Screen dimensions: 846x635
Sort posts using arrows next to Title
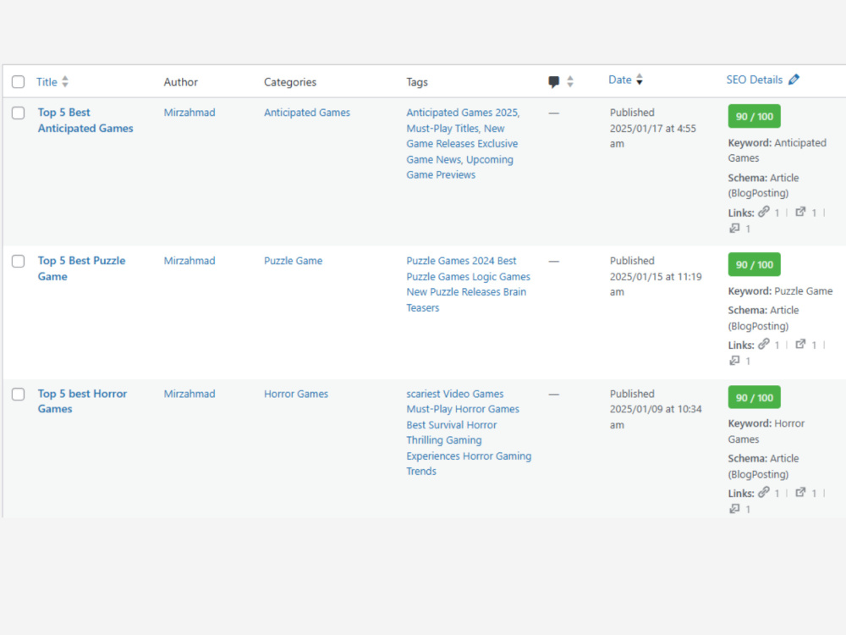[x=65, y=81]
